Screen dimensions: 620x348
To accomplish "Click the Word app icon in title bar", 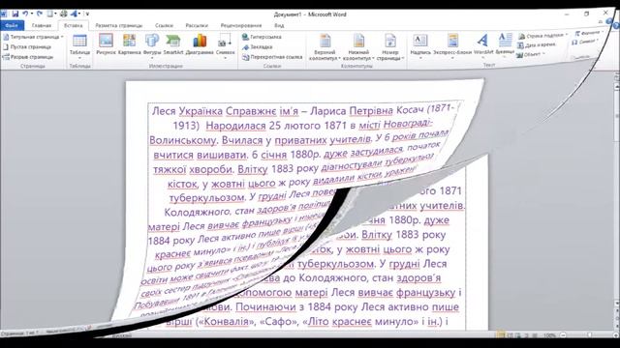I will pyautogui.click(x=4, y=14).
